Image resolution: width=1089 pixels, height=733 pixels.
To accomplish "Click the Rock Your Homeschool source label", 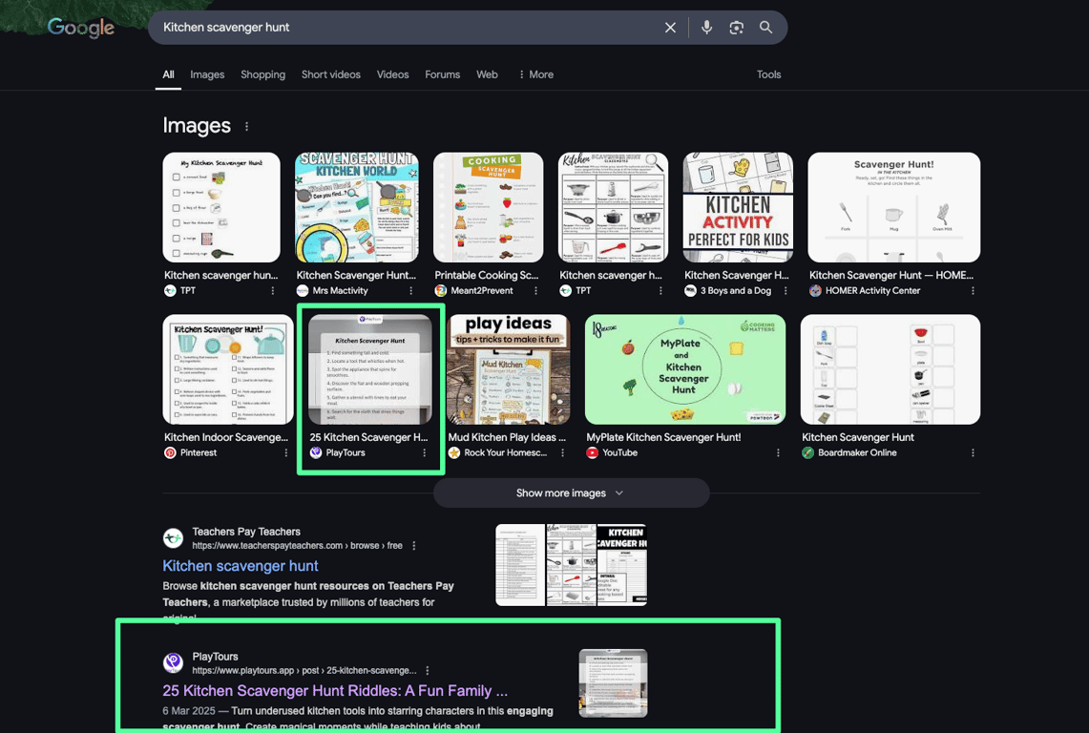I will (x=505, y=453).
